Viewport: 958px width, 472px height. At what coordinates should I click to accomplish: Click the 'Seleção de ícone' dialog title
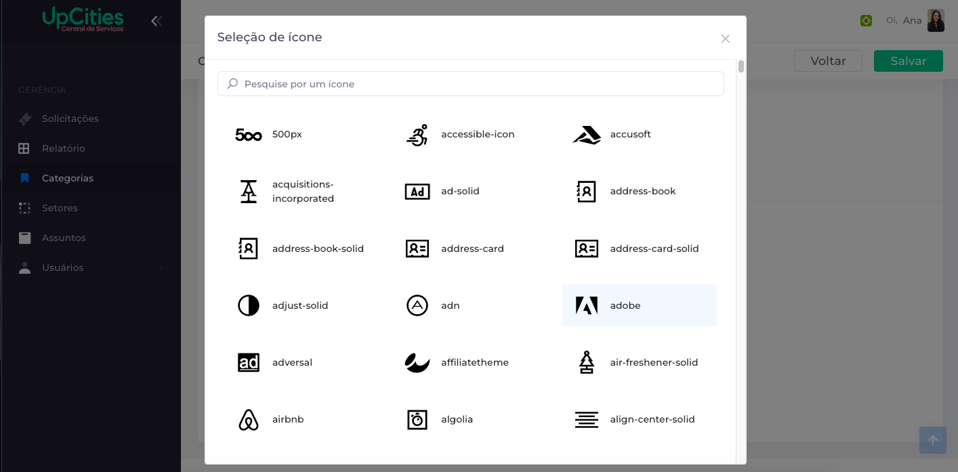click(270, 37)
